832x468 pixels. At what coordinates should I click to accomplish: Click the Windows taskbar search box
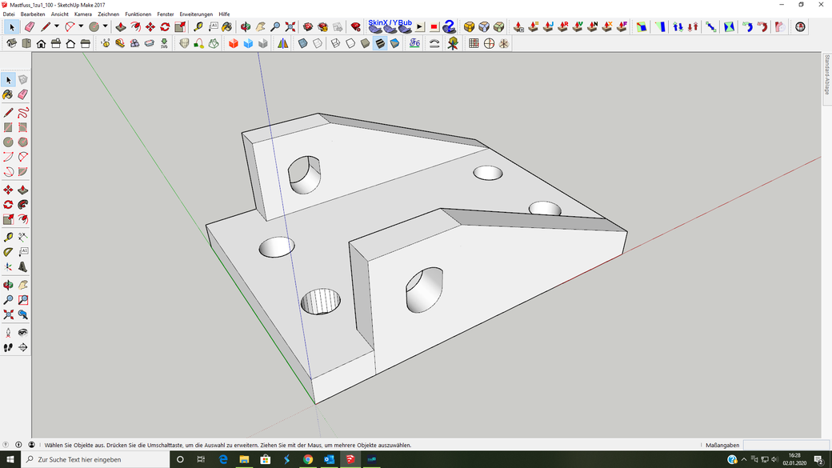click(95, 459)
